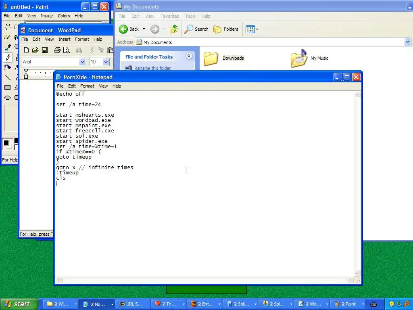The image size is (413, 310).
Task: Click the Up folder icon in My Documents
Action: click(x=174, y=29)
